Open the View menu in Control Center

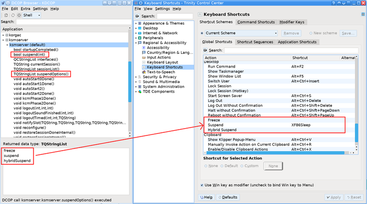pyautogui.click(x=148, y=9)
